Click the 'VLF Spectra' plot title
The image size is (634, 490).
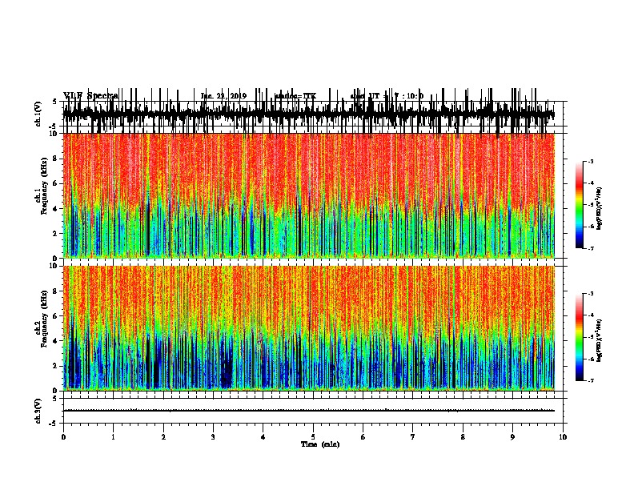90,96
